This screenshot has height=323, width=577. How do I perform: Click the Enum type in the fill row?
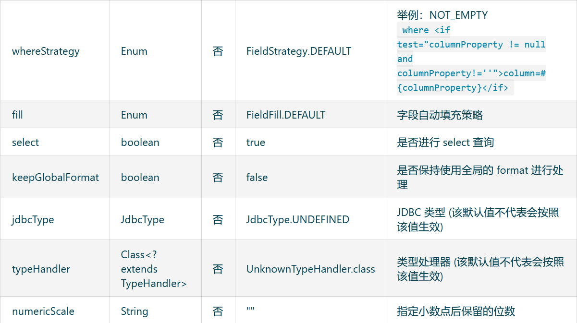point(134,115)
